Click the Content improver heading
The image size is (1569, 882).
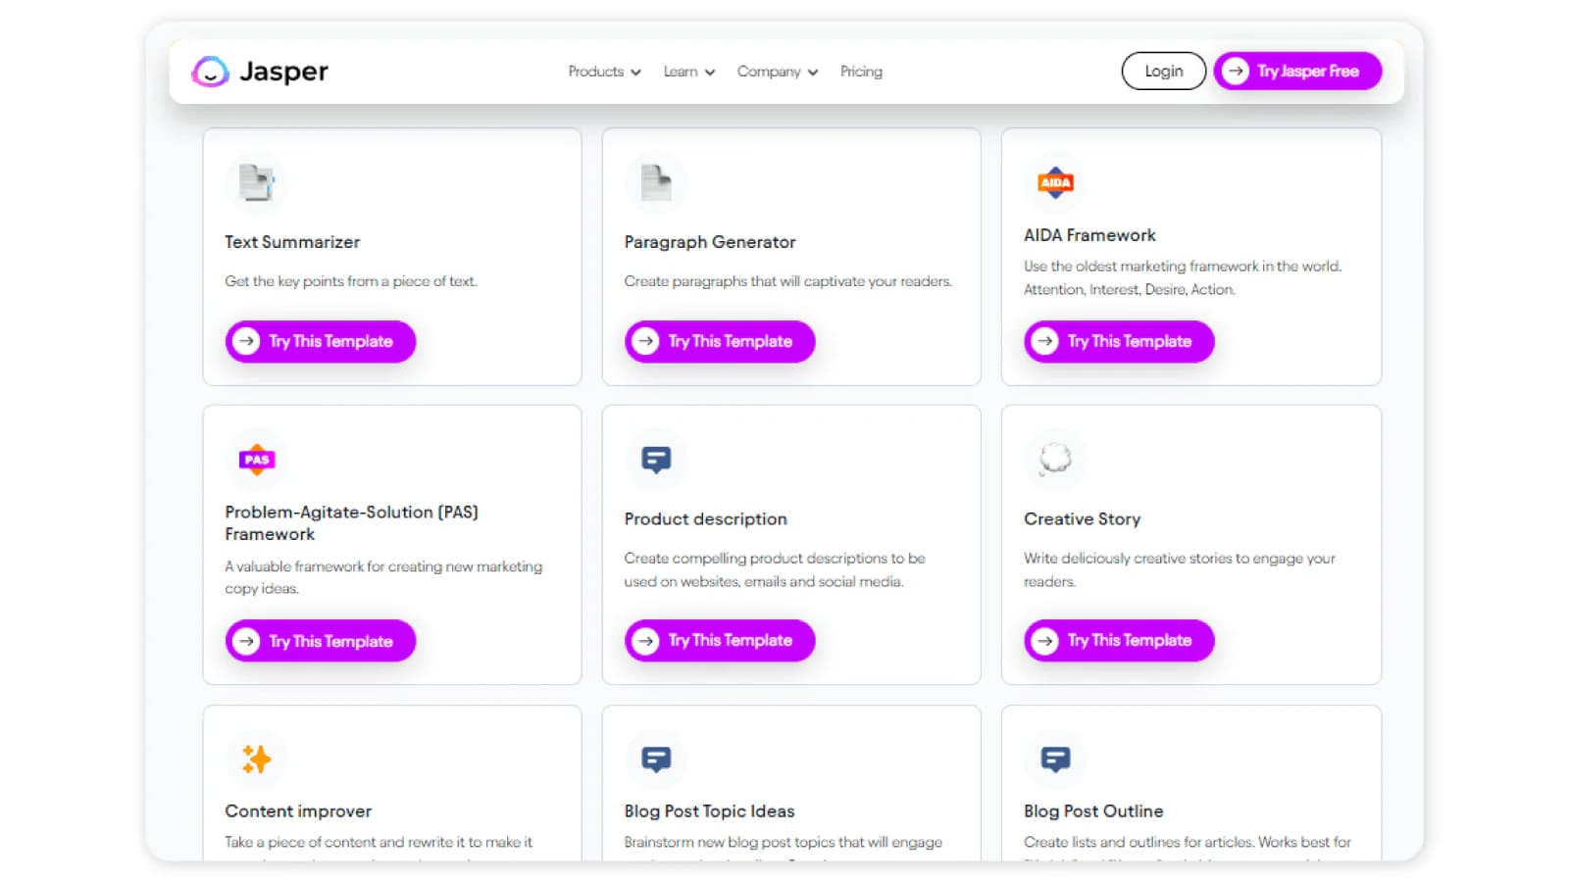tap(298, 811)
